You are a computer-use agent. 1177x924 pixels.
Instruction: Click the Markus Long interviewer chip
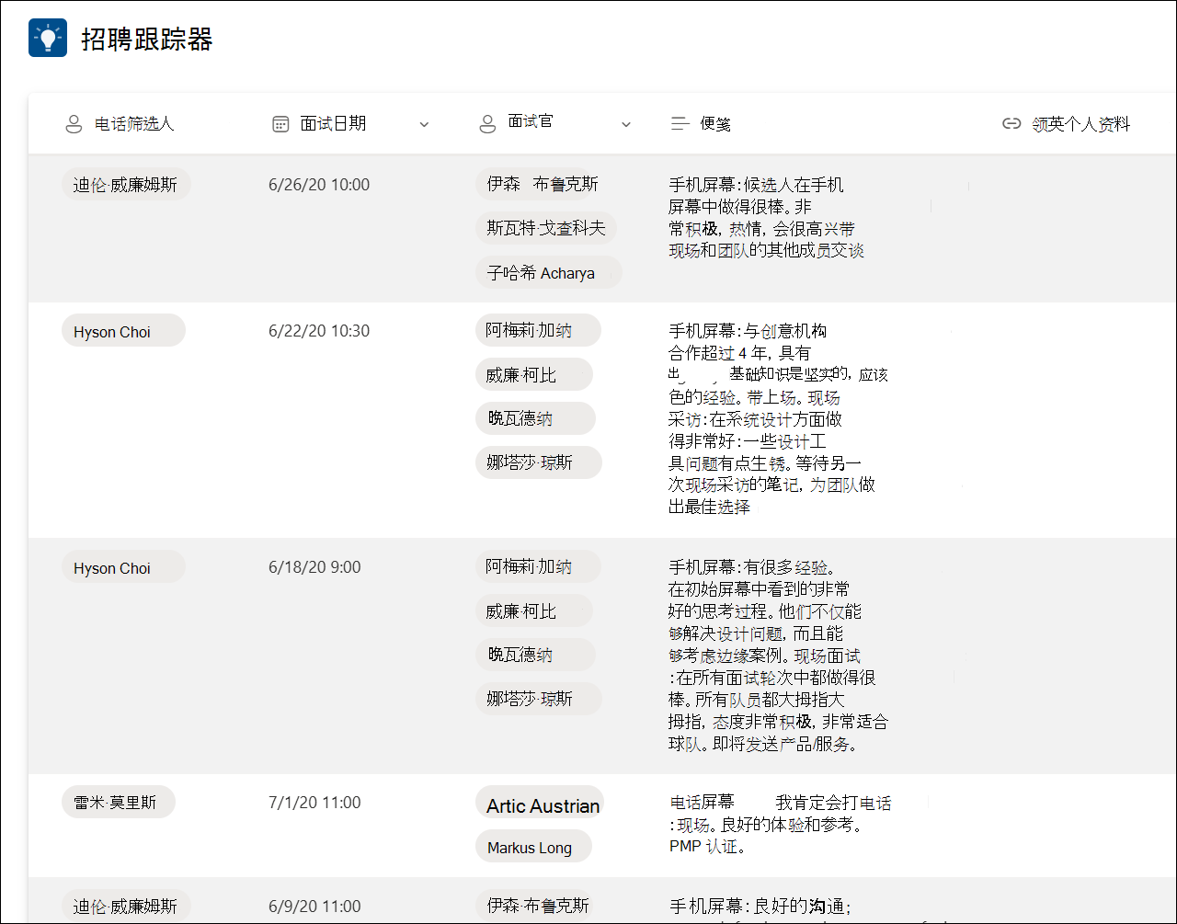coord(533,847)
